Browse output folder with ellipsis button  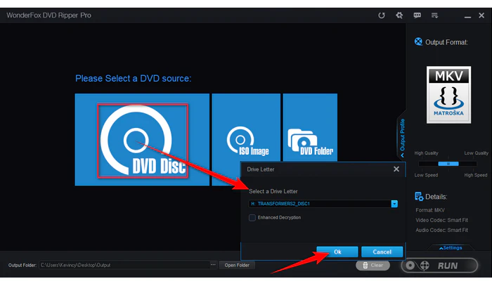(213, 265)
